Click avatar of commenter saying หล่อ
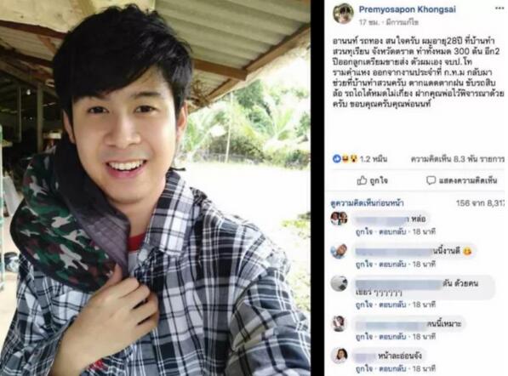This screenshot has width=508, height=376. pos(339,219)
